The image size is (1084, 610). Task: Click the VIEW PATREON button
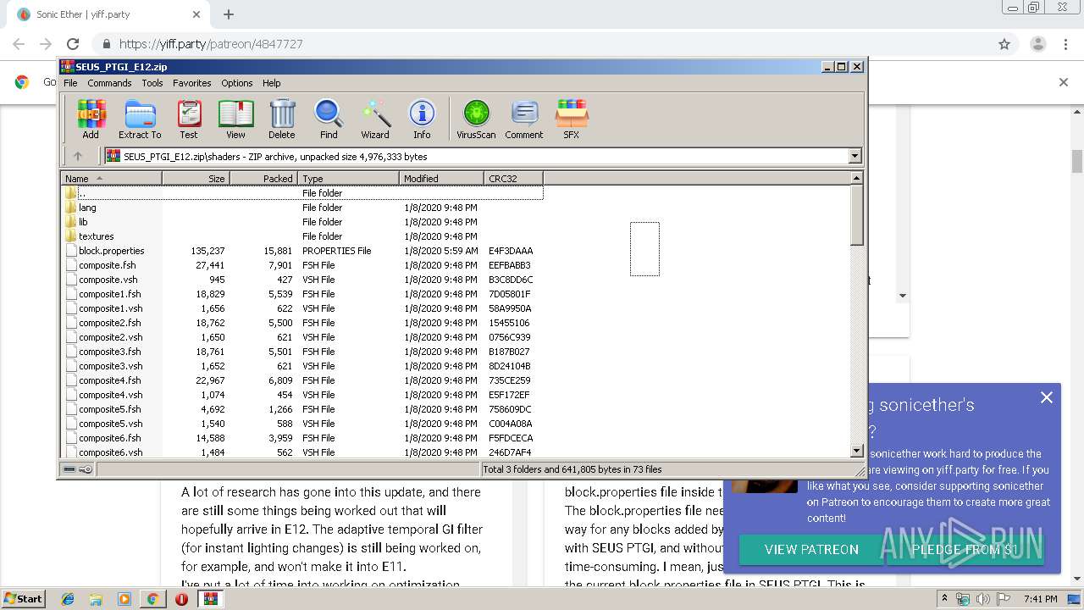pos(811,549)
